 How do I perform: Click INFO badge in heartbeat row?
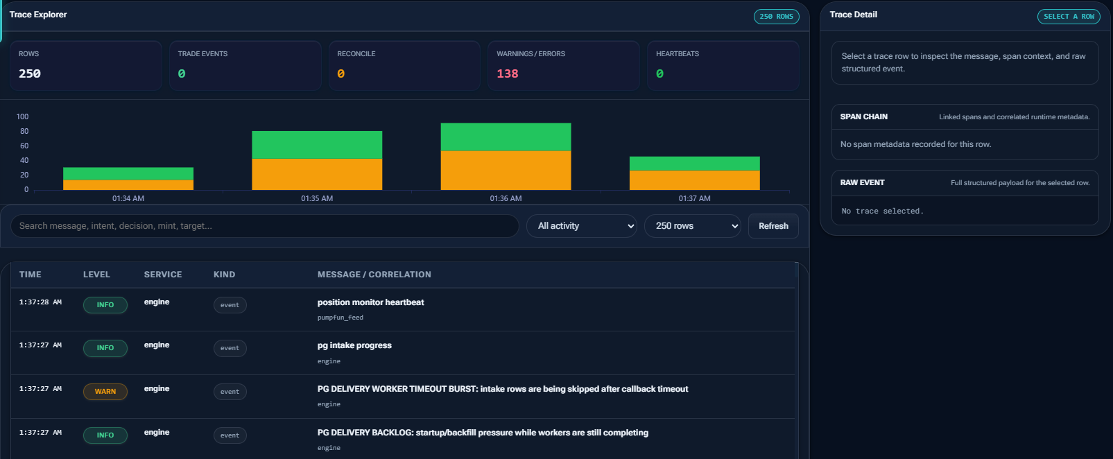(x=105, y=305)
